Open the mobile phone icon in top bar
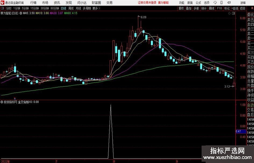254x163 pixels. 221,3
